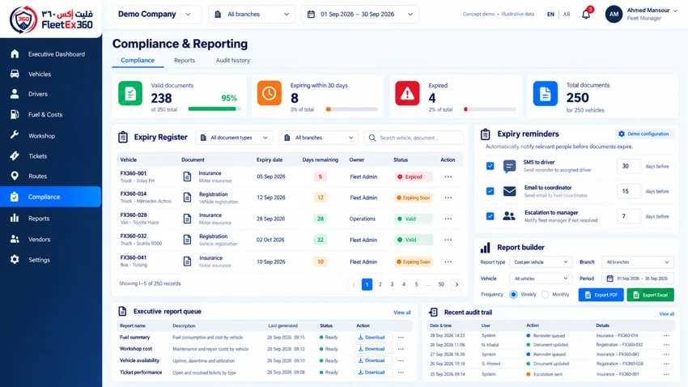Switch to the Audit history tab
The image size is (688, 387).
coord(233,60)
